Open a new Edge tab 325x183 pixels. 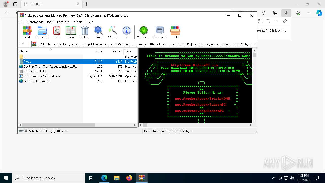point(87,4)
